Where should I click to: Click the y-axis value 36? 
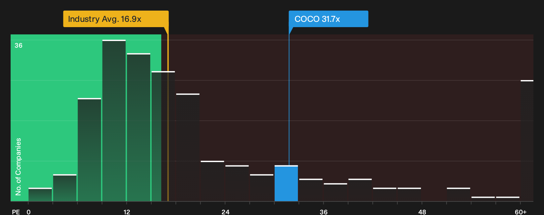[x=19, y=45]
